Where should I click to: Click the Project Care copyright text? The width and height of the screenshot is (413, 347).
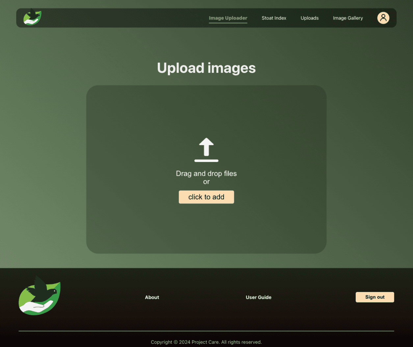pos(206,342)
